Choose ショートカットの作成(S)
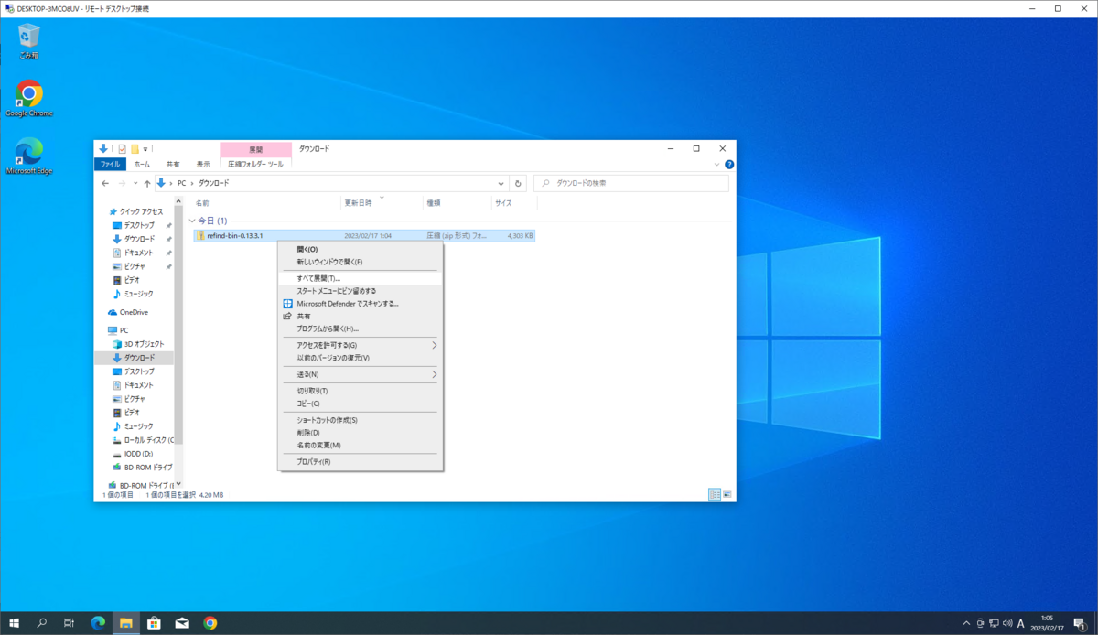 [361, 420]
